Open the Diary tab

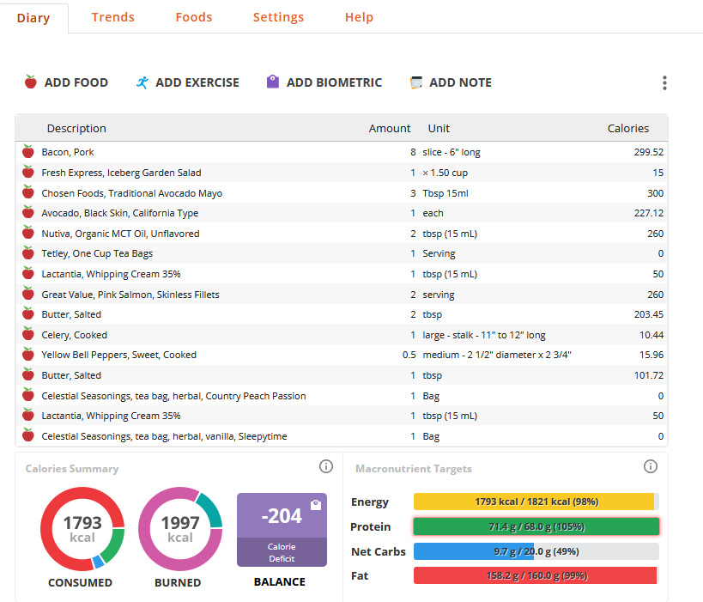[x=33, y=18]
